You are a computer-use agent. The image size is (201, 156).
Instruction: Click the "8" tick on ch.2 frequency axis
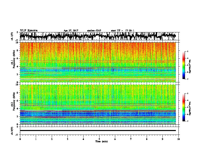pyautogui.click(x=18, y=93)
